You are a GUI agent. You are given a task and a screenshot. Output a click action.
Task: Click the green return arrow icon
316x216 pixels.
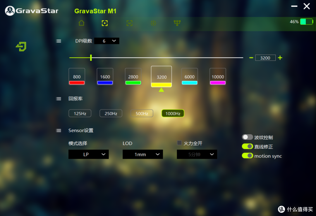[21, 47]
